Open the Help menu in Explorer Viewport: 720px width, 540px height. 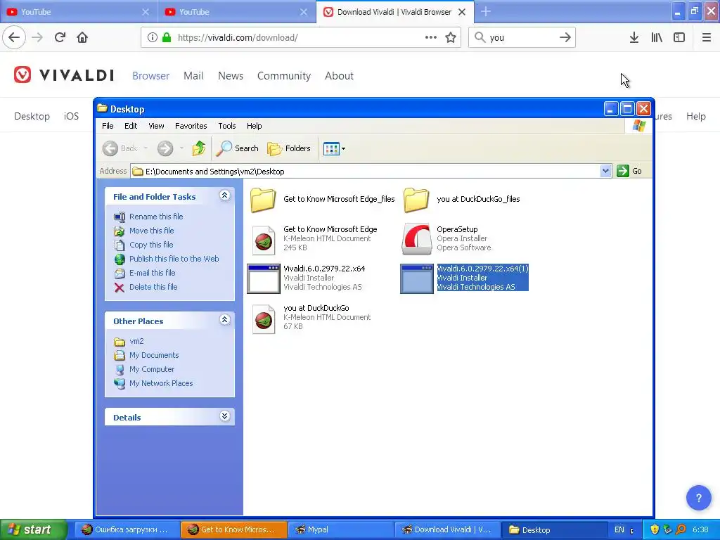tap(254, 126)
